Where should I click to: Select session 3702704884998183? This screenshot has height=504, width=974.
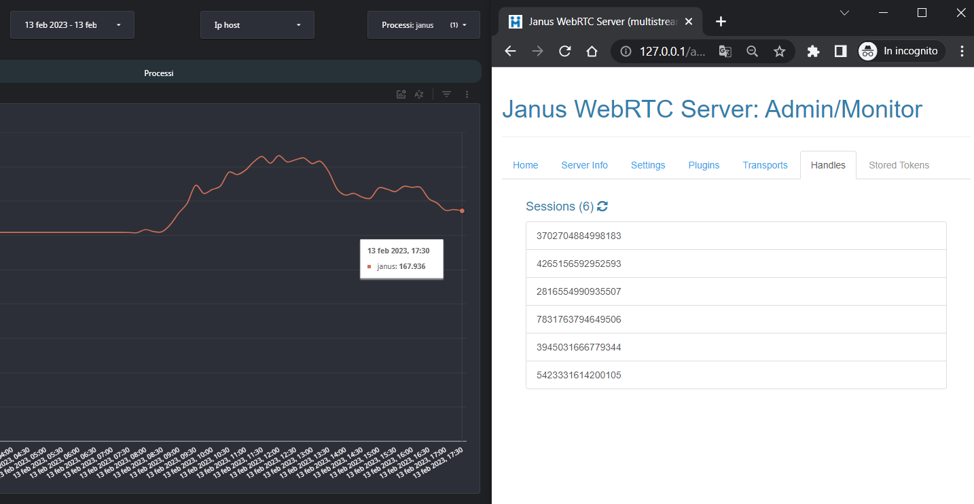pos(736,236)
